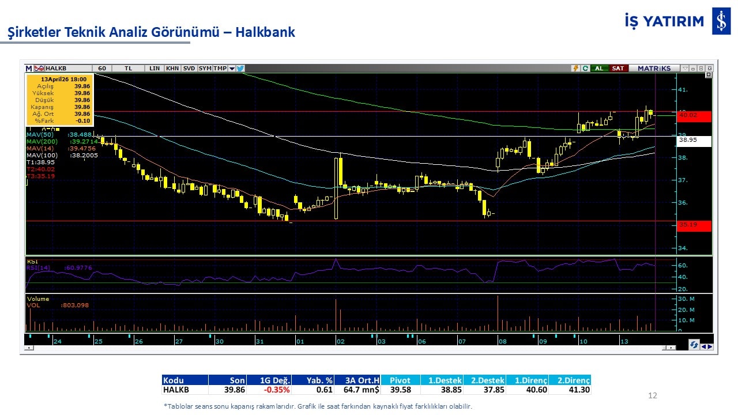Open the chart type icon beside HALKB
This screenshot has height=415, width=738.
[x=39, y=68]
